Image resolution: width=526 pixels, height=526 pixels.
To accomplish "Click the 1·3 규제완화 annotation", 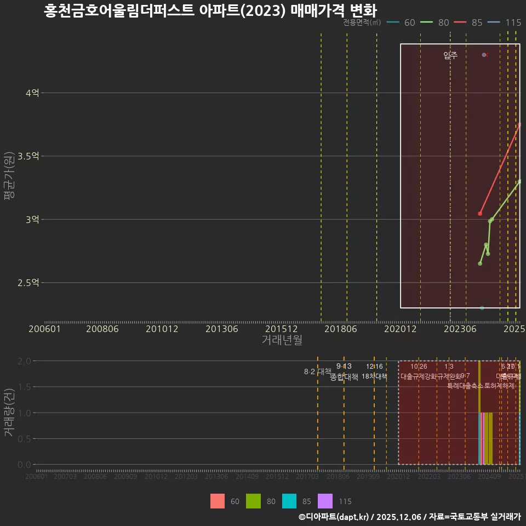I will tap(448, 373).
